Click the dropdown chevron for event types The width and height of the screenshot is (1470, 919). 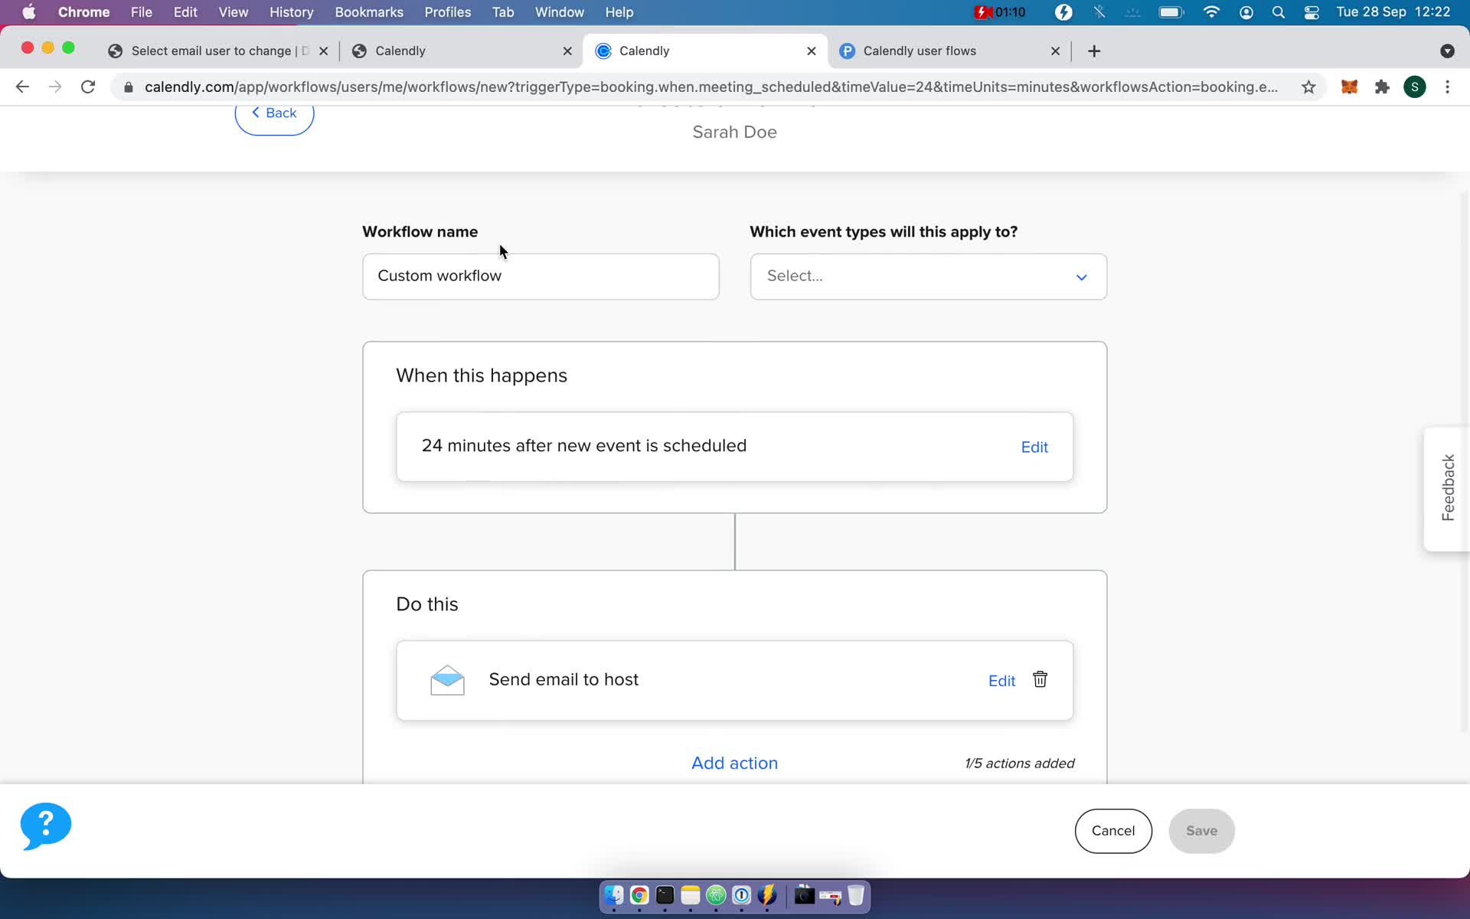[x=1082, y=276]
